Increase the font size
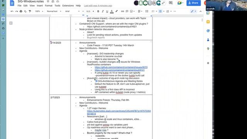Screen dimensions: 247x139 click(93, 11)
